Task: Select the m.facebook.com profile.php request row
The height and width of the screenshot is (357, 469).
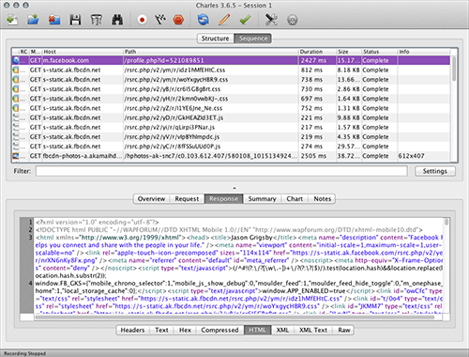Action: point(232,60)
